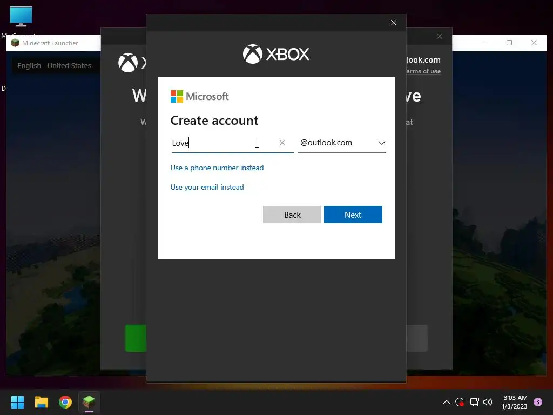Click the Back button
Image resolution: width=553 pixels, height=415 pixels.
tap(292, 215)
